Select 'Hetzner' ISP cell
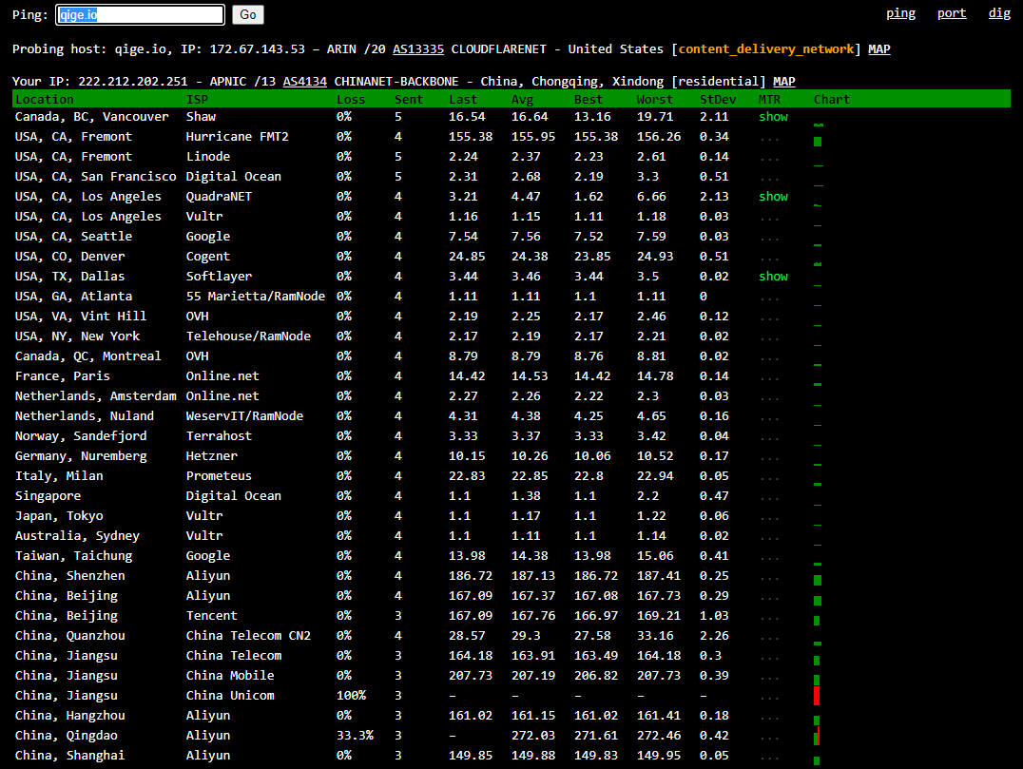Viewport: 1023px width, 769px height. pos(211,456)
